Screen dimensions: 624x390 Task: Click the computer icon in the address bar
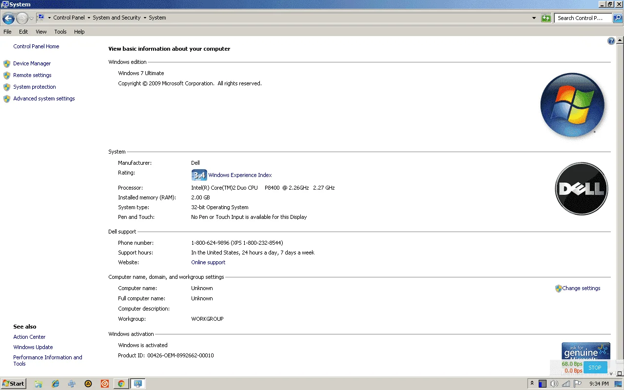41,18
